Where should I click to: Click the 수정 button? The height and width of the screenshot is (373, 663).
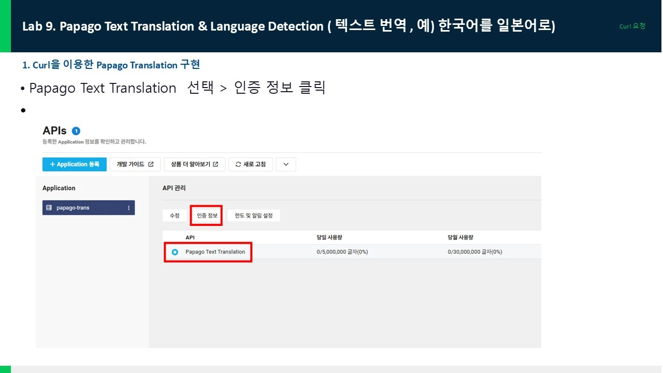tap(175, 216)
